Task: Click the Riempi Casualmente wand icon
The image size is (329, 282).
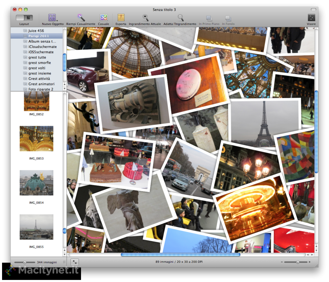Action: point(81,18)
